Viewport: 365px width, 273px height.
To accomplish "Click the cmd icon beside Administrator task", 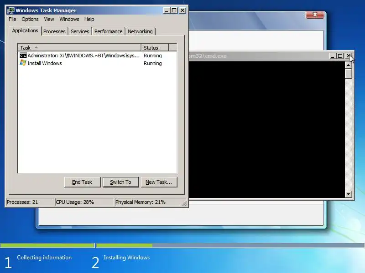I will (23, 56).
